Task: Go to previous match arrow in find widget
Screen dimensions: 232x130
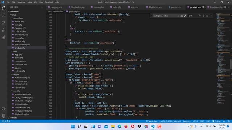Action: (x=200, y=16)
